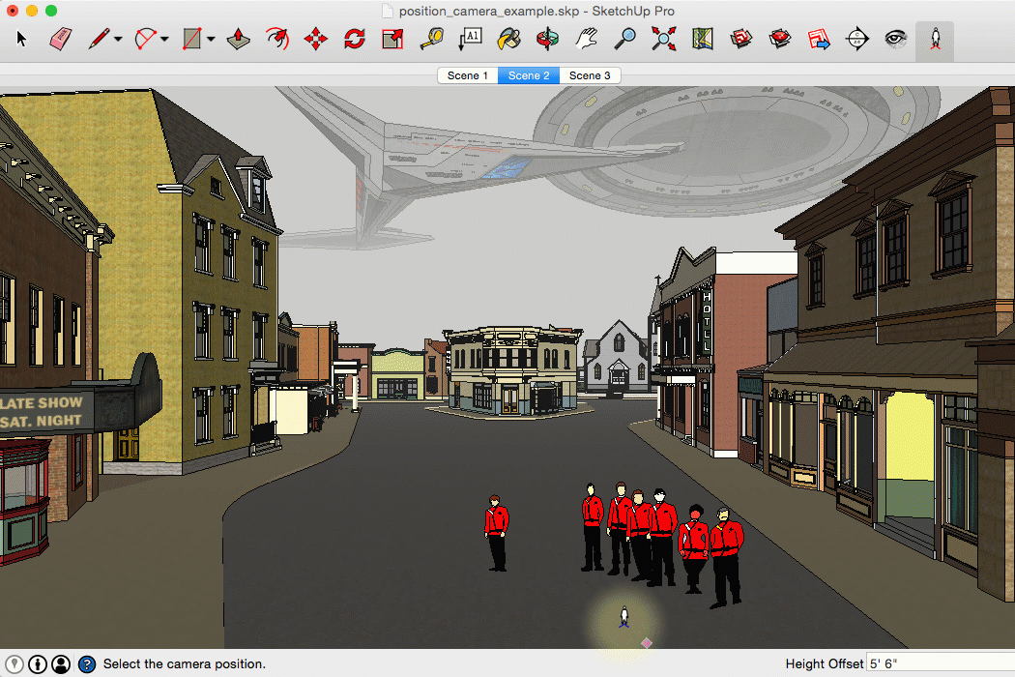The width and height of the screenshot is (1015, 677).
Task: Open Add Location map tool
Action: 703,39
